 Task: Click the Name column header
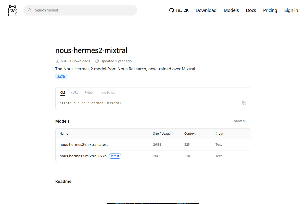point(64,134)
